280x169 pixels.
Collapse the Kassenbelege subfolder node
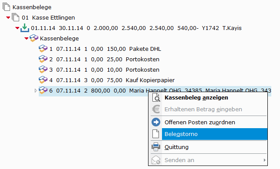(x=27, y=39)
